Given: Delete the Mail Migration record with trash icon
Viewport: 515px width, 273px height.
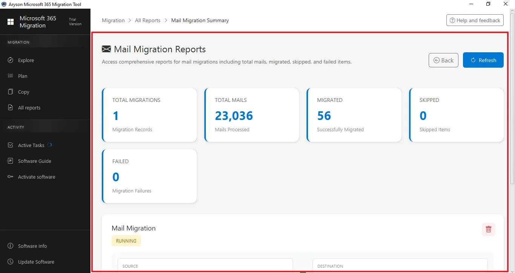Looking at the screenshot, I should 488,229.
